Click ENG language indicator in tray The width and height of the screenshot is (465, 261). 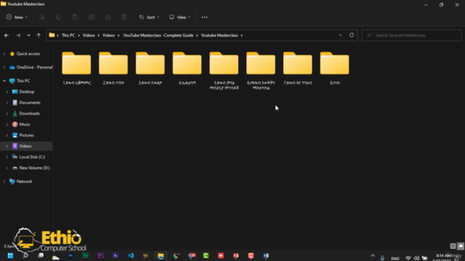pos(395,258)
